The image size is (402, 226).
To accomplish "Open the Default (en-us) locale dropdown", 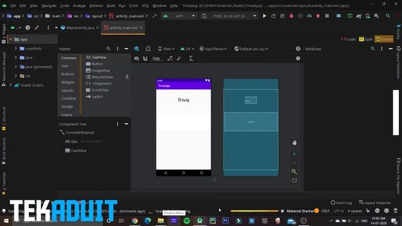I will click(x=251, y=49).
